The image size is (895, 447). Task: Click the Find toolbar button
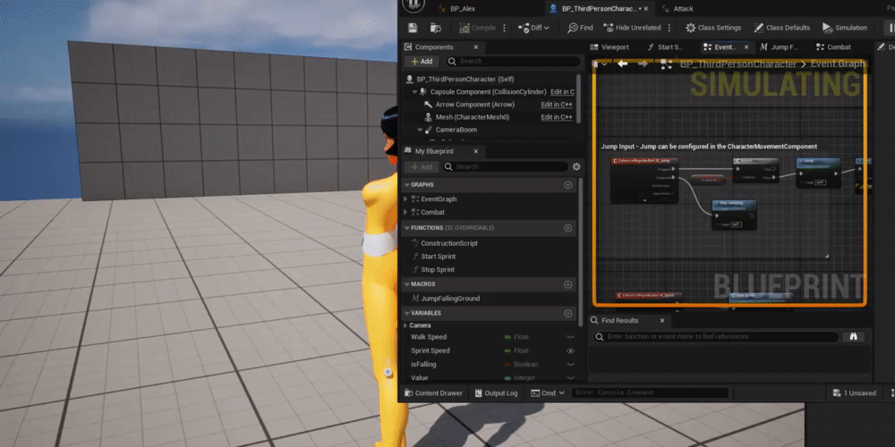(580, 28)
